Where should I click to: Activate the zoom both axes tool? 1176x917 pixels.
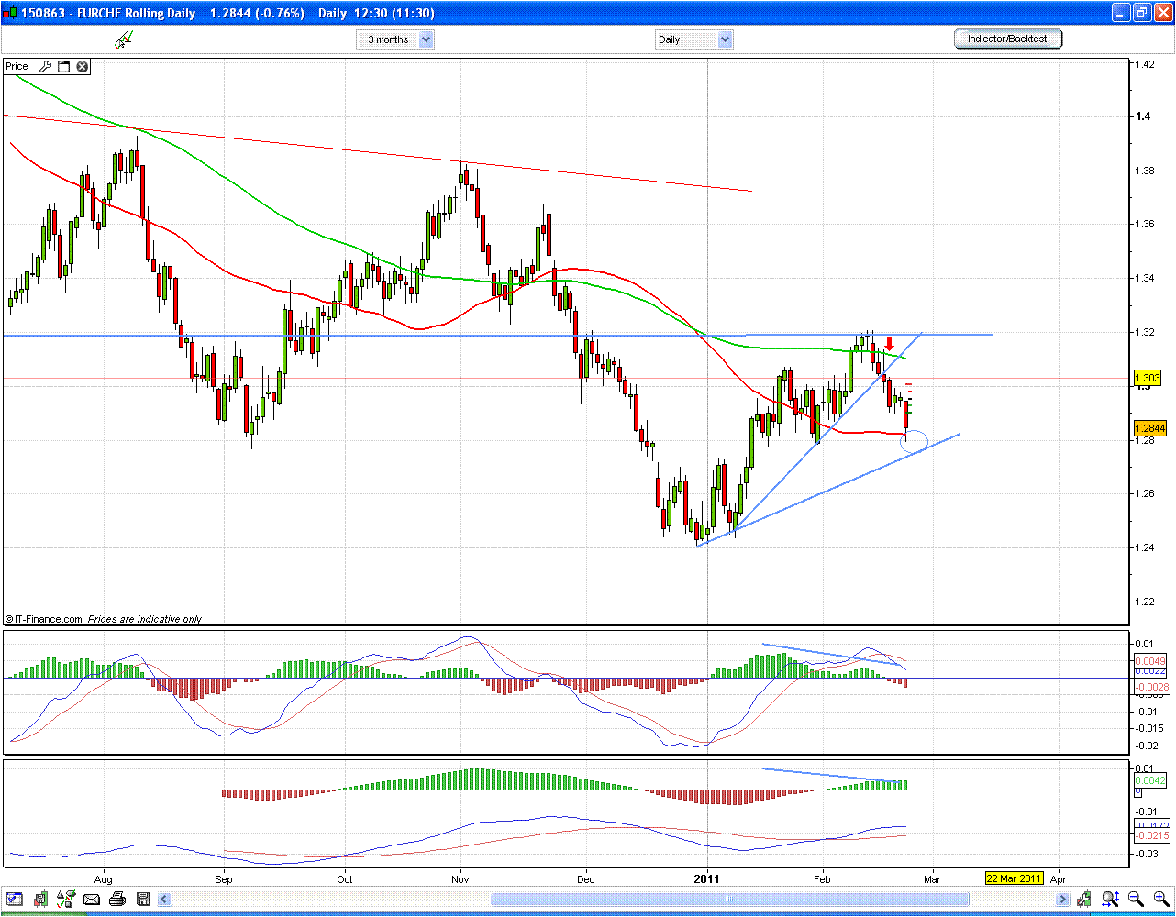coord(1110,899)
